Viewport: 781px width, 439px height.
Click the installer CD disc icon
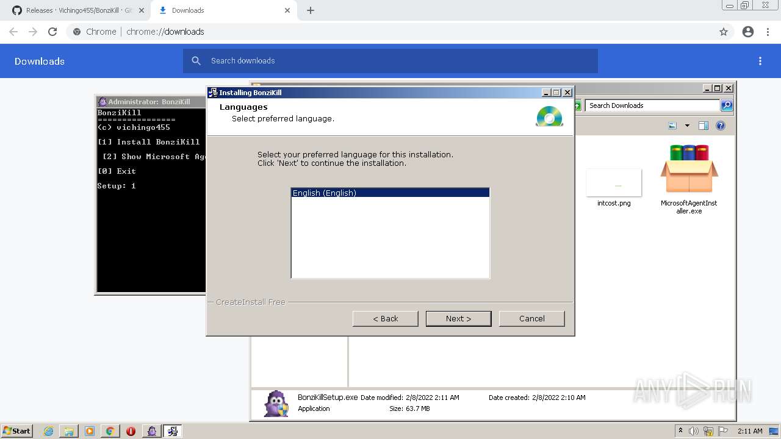pyautogui.click(x=549, y=116)
